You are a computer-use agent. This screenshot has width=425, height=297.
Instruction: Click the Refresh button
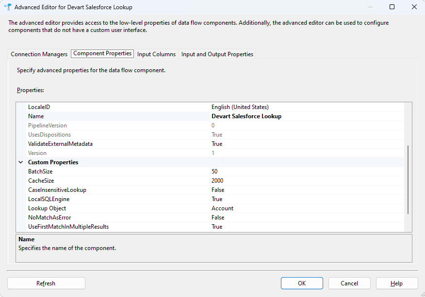tap(46, 283)
